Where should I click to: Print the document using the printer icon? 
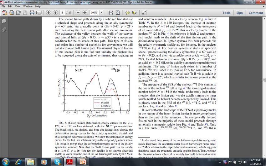[x=32, y=13]
